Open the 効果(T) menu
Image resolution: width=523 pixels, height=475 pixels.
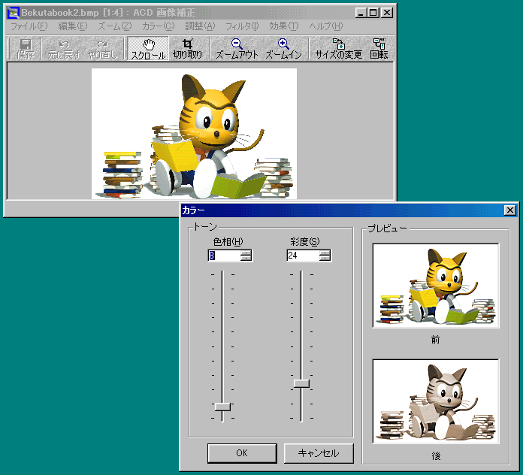coord(283,26)
